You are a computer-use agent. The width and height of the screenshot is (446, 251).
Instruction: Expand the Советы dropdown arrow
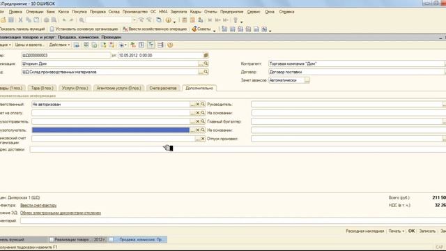click(x=215, y=30)
